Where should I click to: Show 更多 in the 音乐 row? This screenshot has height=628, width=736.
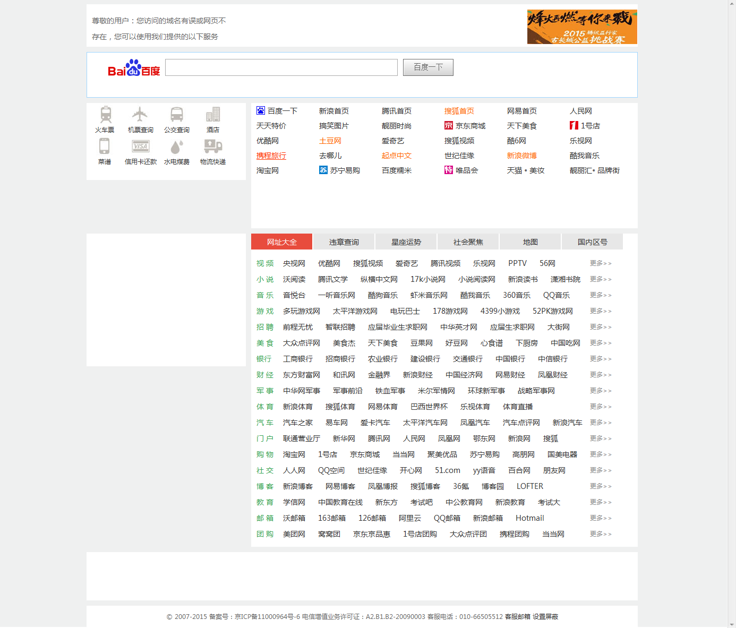click(x=601, y=295)
